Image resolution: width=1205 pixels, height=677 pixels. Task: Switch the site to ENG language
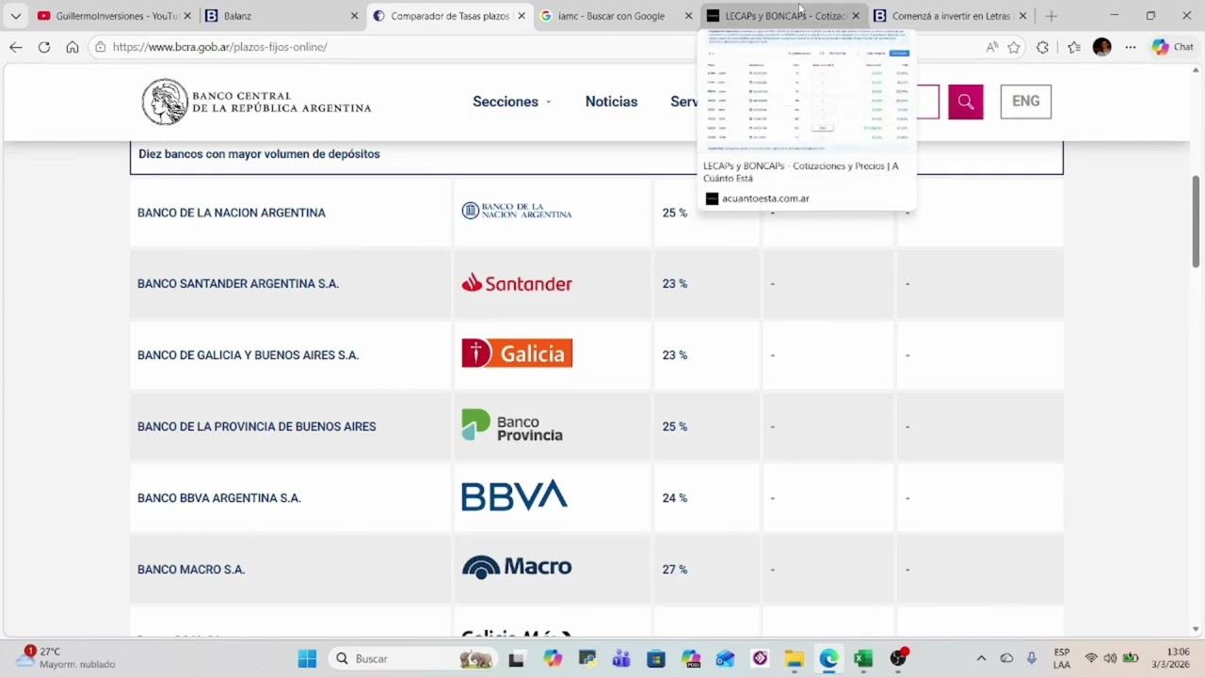[1025, 102]
